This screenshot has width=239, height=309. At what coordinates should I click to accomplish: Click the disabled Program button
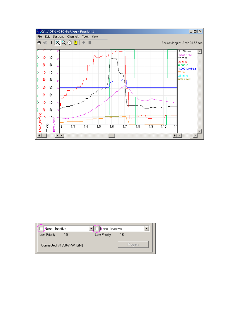pyautogui.click(x=133, y=244)
